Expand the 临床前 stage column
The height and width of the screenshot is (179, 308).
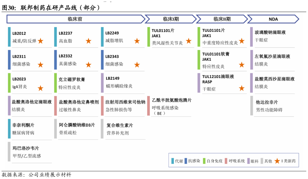coord(75,19)
